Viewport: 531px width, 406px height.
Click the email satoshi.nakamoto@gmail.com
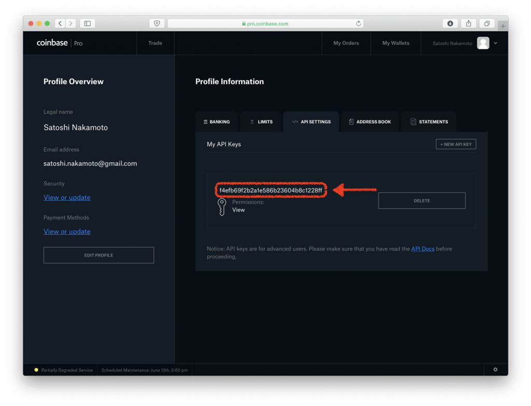coord(90,164)
